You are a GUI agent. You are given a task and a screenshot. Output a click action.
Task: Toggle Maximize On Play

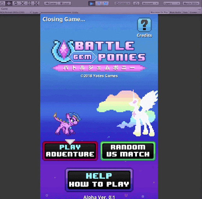159,12
